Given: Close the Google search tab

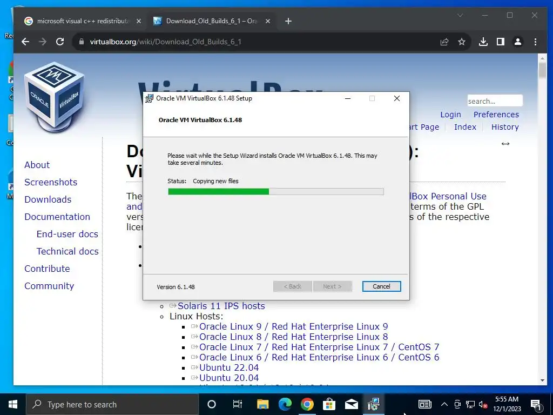Looking at the screenshot, I should [x=139, y=21].
